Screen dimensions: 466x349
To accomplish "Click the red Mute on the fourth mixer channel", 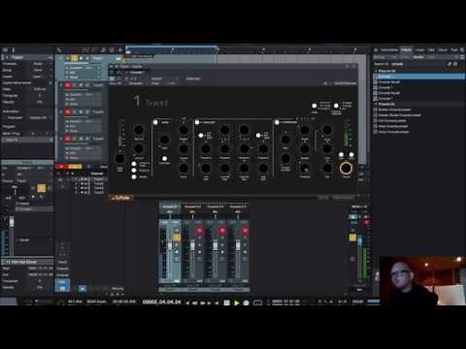I will [x=245, y=231].
